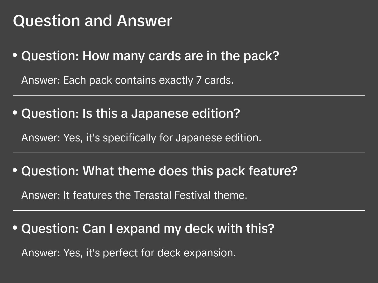The width and height of the screenshot is (378, 283).
Task: Click the number 7 in the first answer
Action: click(199, 80)
